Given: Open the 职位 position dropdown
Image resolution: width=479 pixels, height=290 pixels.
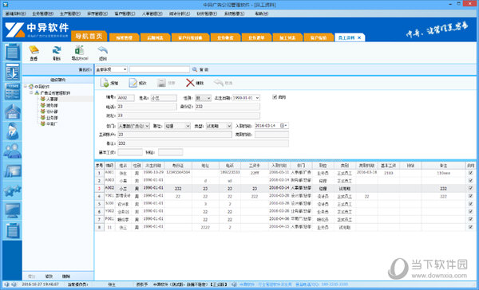Looking at the screenshot, I should coord(188,126).
